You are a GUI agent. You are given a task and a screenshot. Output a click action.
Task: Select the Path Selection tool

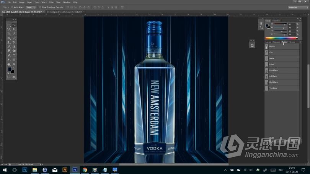pos(9,60)
